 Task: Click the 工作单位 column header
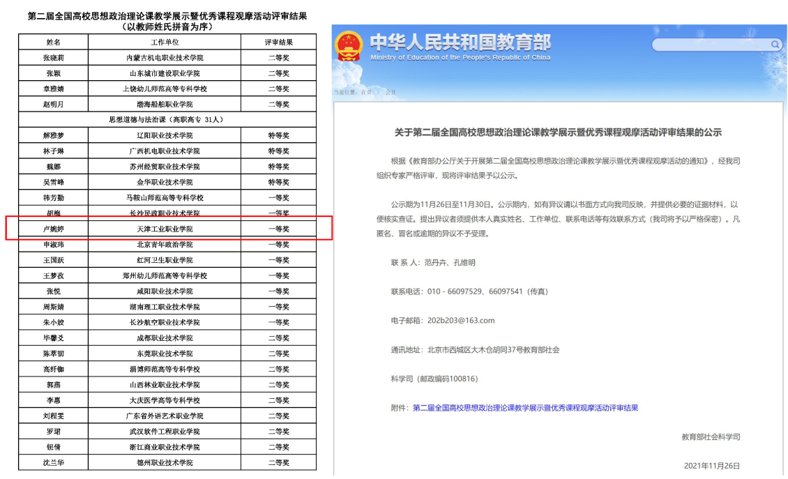(x=165, y=43)
